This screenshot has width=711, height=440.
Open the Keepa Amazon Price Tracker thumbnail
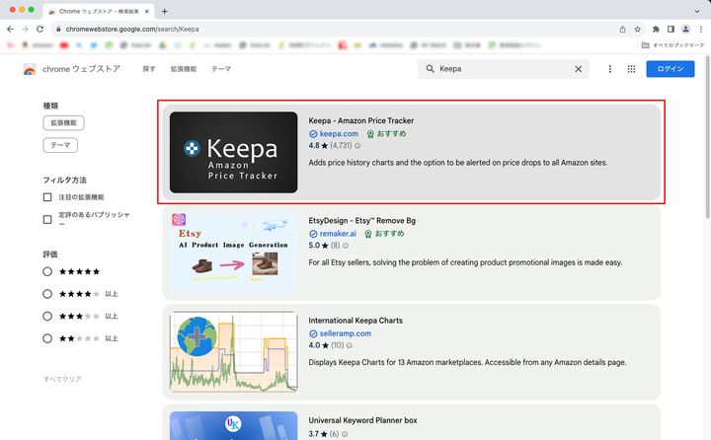coord(233,152)
